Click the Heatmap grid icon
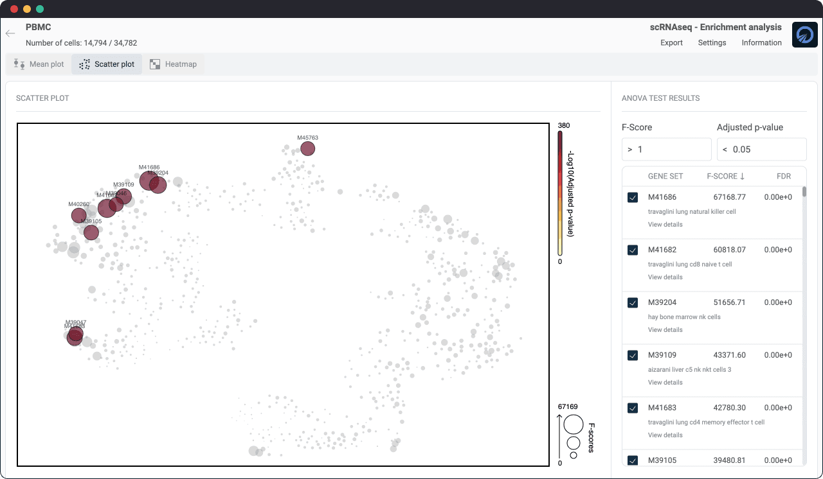Viewport: 823px width, 479px height. pyautogui.click(x=155, y=64)
